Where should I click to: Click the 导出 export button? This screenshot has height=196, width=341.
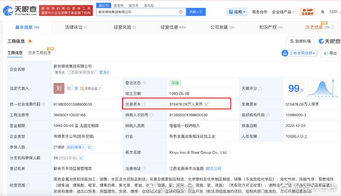(x=331, y=53)
